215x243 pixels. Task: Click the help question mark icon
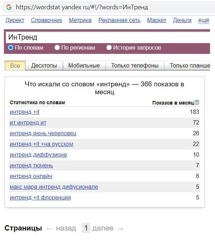pos(197,103)
